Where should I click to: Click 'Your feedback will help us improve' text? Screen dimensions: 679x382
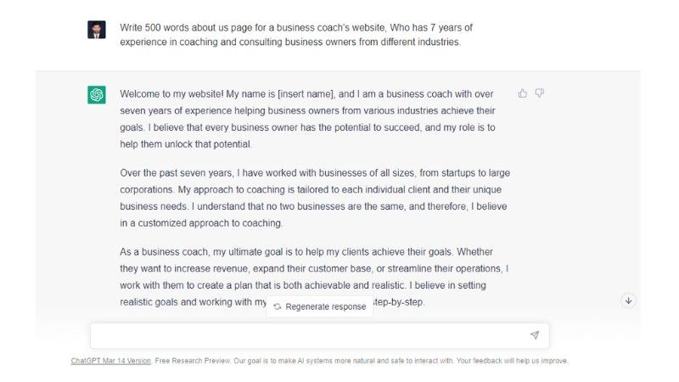coord(513,361)
